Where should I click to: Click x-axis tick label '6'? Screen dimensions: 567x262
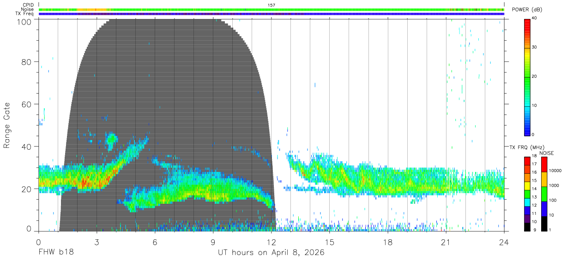pos(155,242)
